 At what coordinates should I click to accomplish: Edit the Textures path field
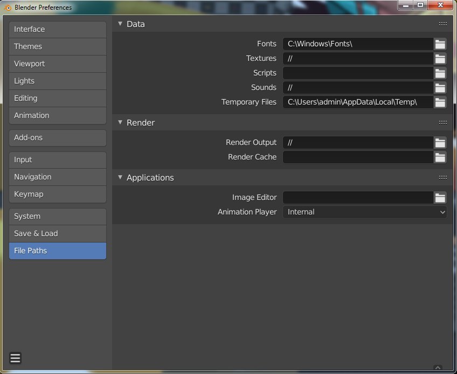click(358, 59)
